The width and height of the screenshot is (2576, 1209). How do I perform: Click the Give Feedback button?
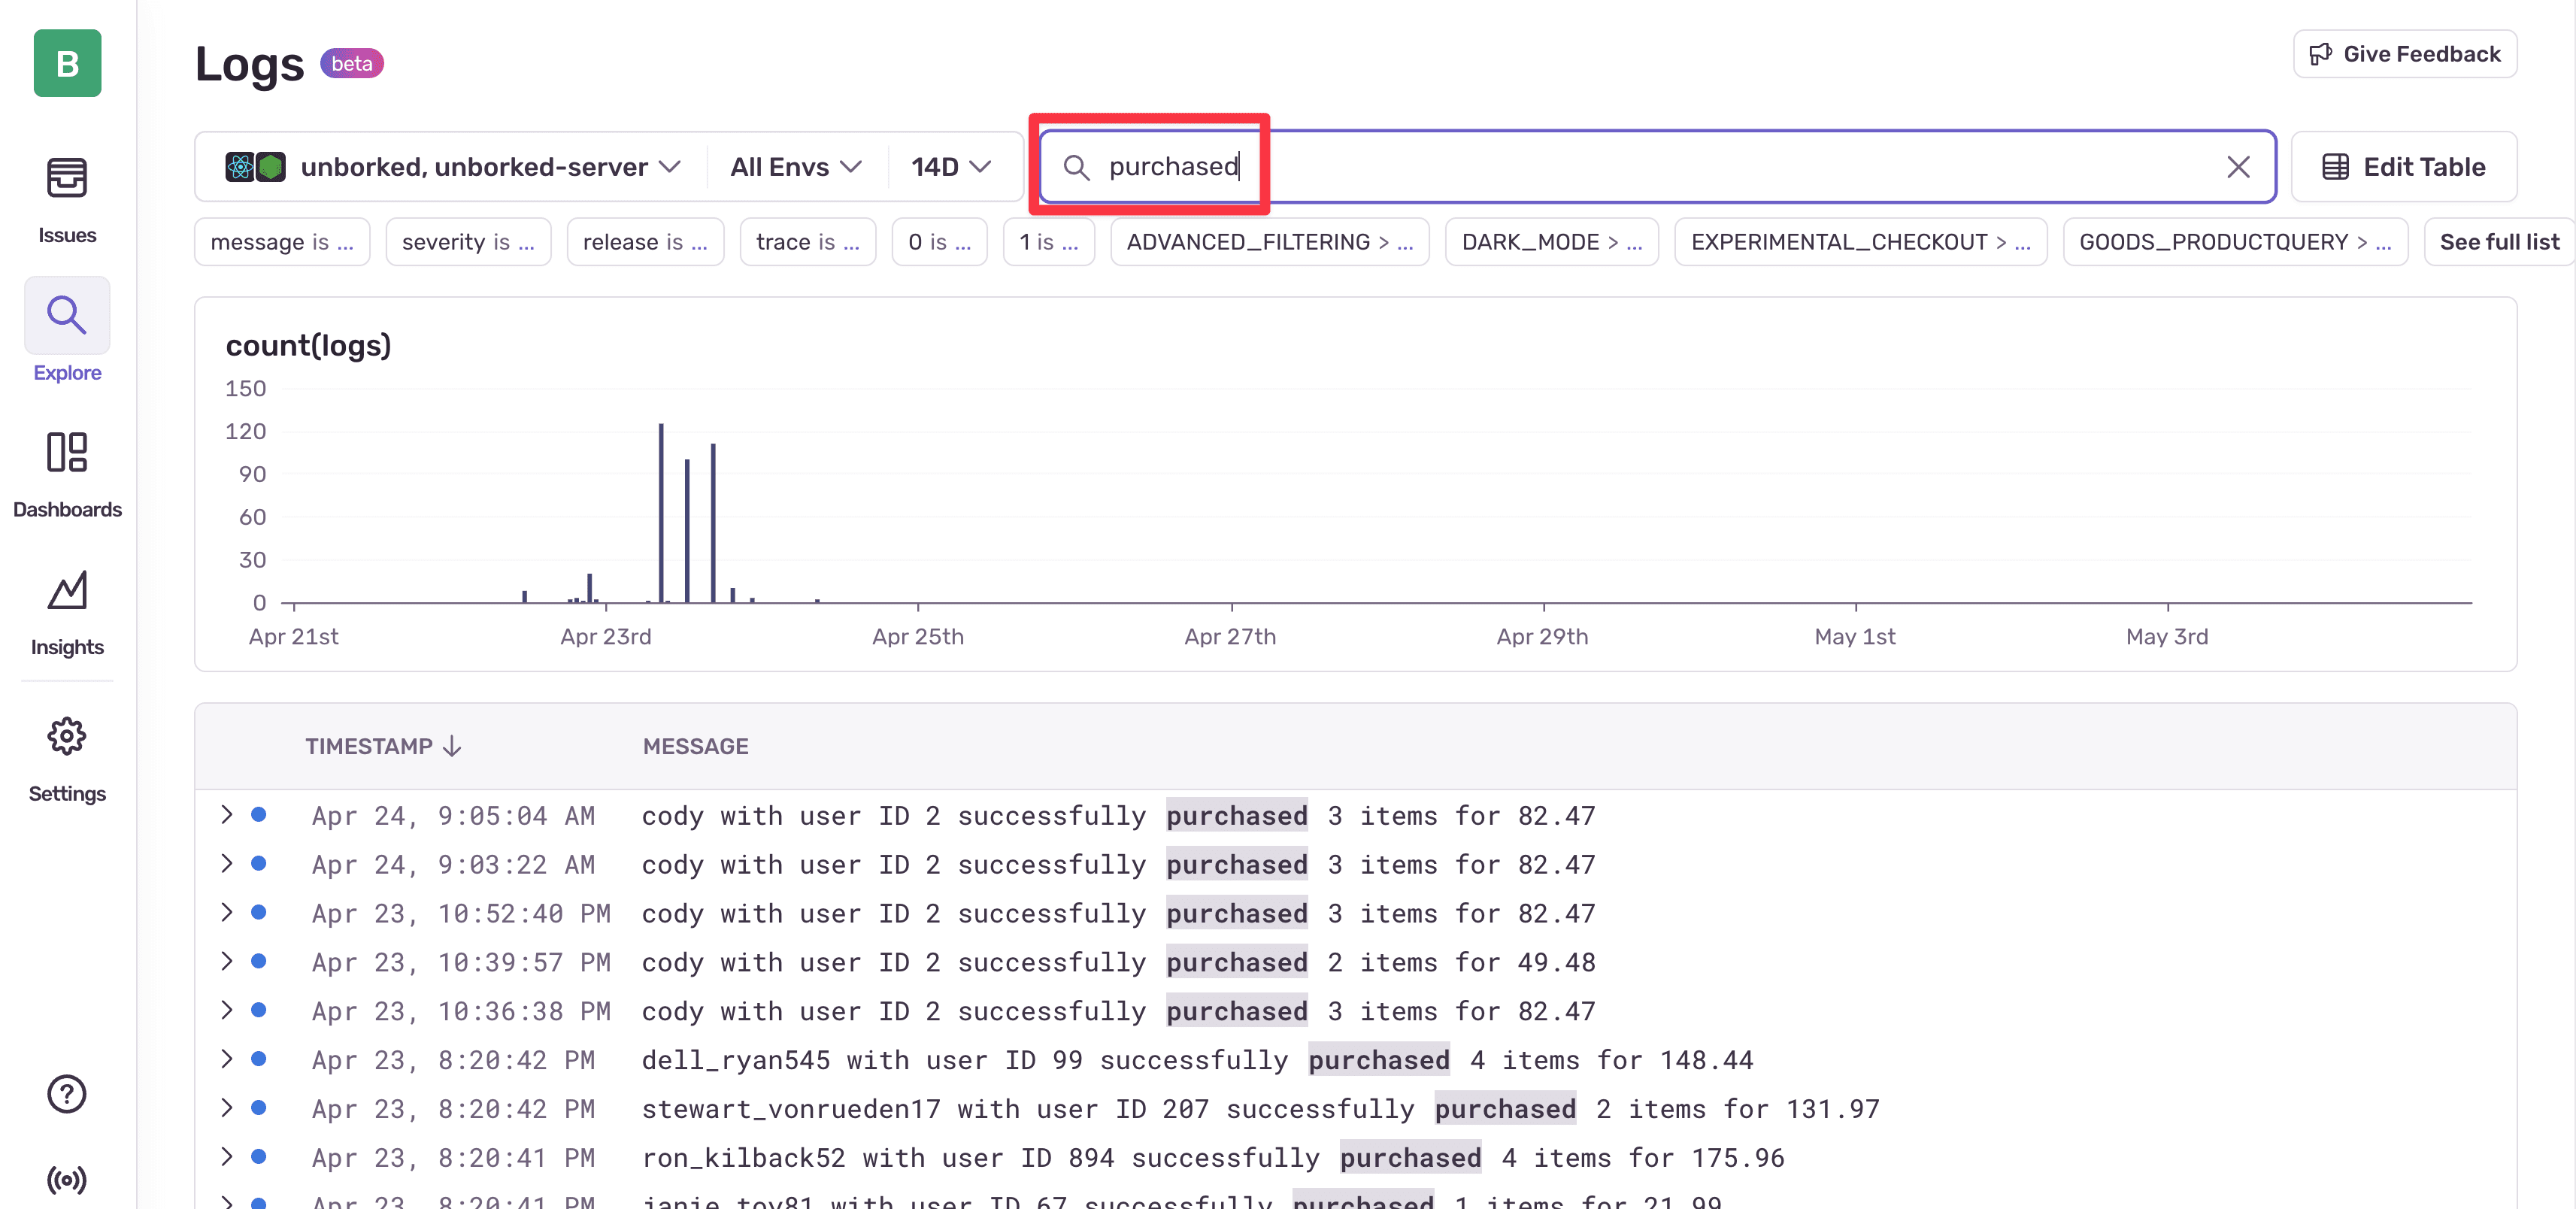[x=2404, y=53]
